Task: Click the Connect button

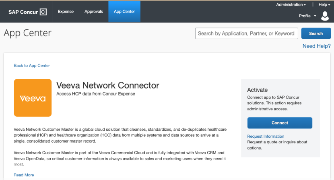Action: tap(280, 123)
